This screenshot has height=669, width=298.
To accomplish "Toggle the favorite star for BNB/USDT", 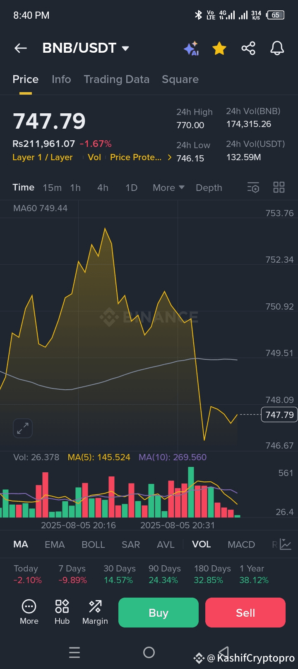I will pyautogui.click(x=219, y=49).
